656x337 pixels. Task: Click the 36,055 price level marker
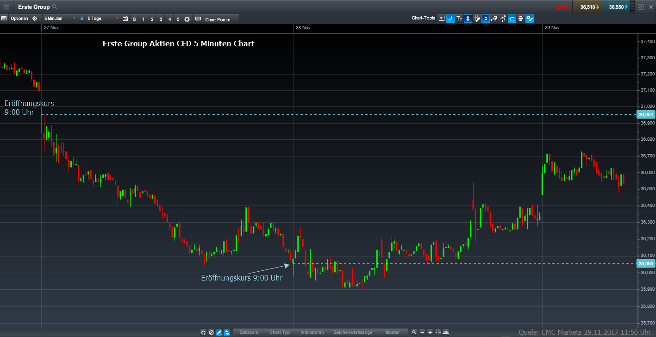pos(645,263)
